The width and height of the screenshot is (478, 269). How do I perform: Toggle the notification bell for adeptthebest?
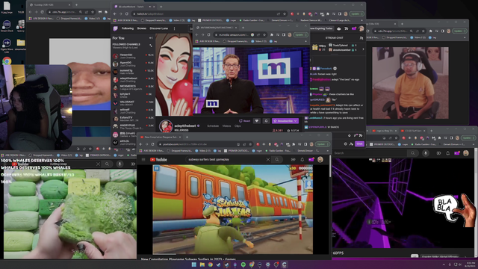click(x=266, y=121)
